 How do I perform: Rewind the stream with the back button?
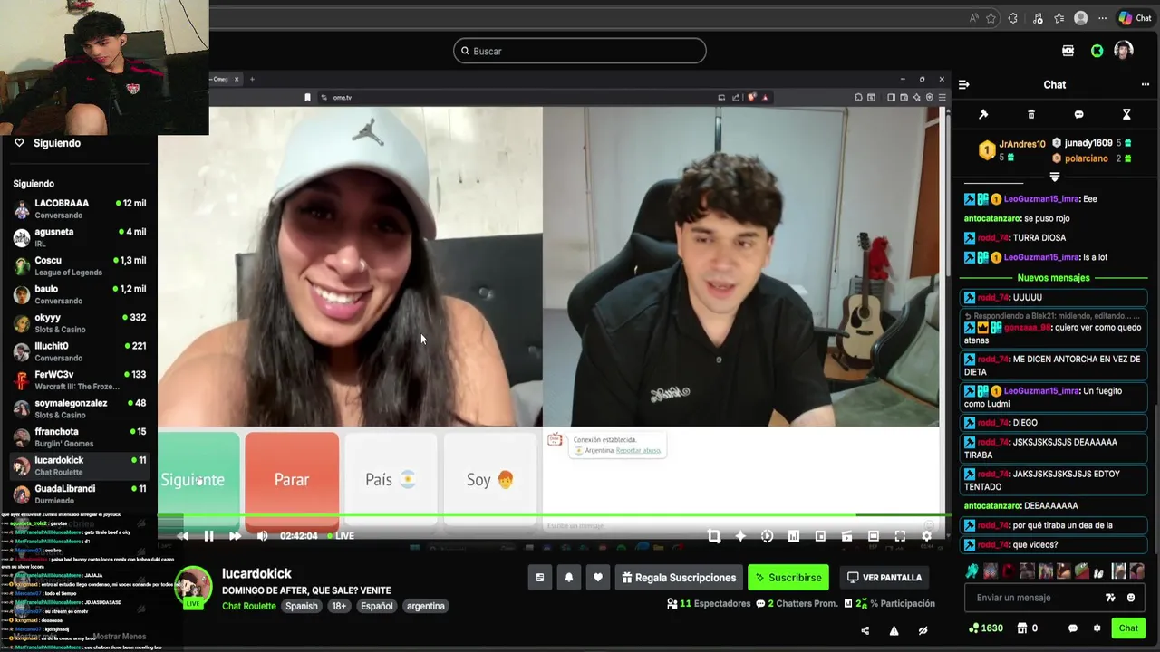pyautogui.click(x=182, y=536)
